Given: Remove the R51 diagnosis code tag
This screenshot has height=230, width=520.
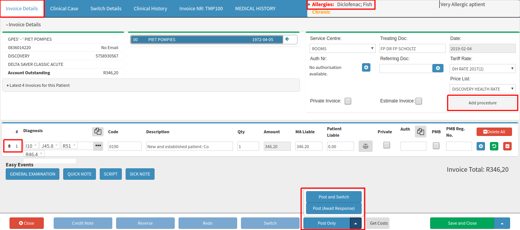Looking at the screenshot, I should tap(74, 145).
